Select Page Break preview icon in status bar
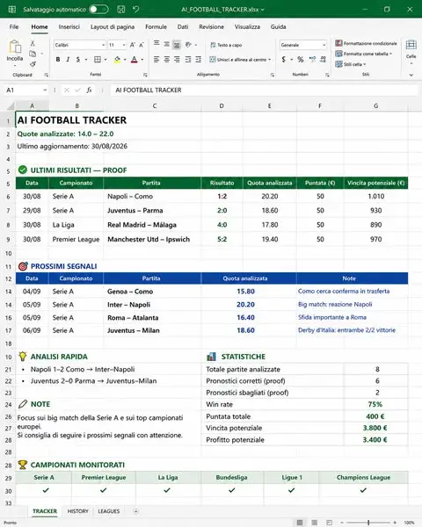The image size is (422, 527). click(329, 523)
